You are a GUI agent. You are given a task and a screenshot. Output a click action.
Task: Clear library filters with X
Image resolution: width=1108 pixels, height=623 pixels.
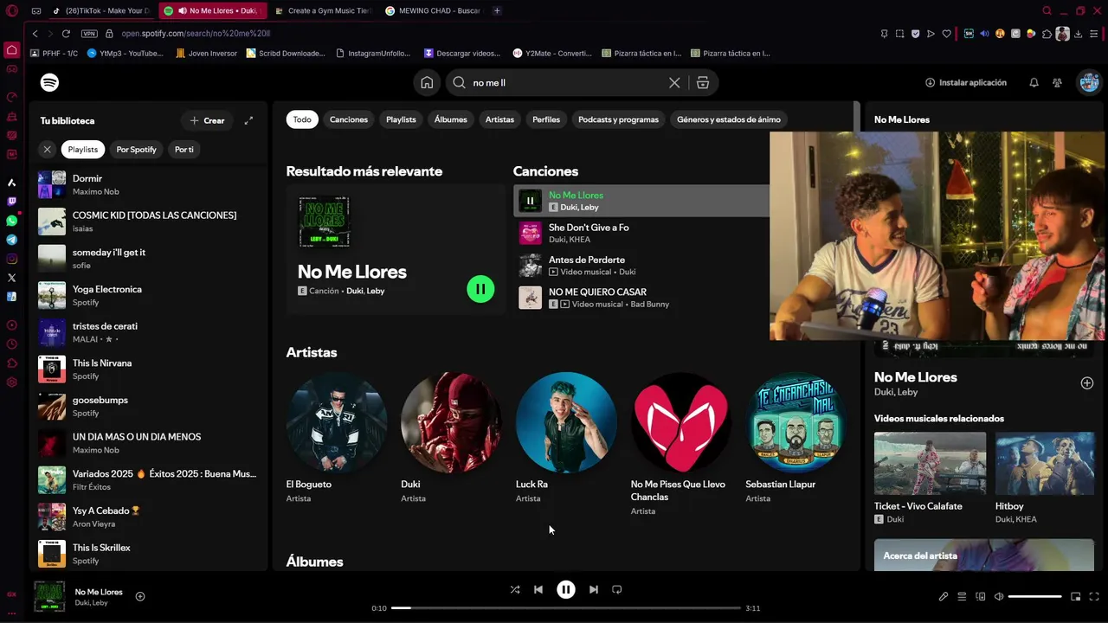tap(48, 150)
